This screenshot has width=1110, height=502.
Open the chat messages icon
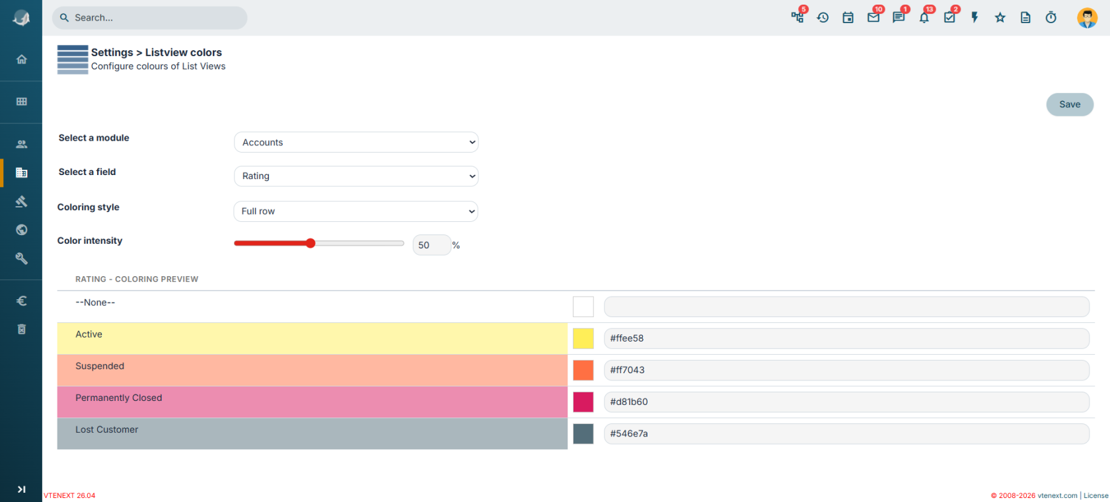coord(899,17)
